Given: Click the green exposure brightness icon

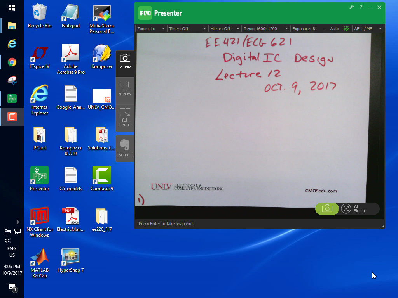Looking at the screenshot, I should (346, 28).
